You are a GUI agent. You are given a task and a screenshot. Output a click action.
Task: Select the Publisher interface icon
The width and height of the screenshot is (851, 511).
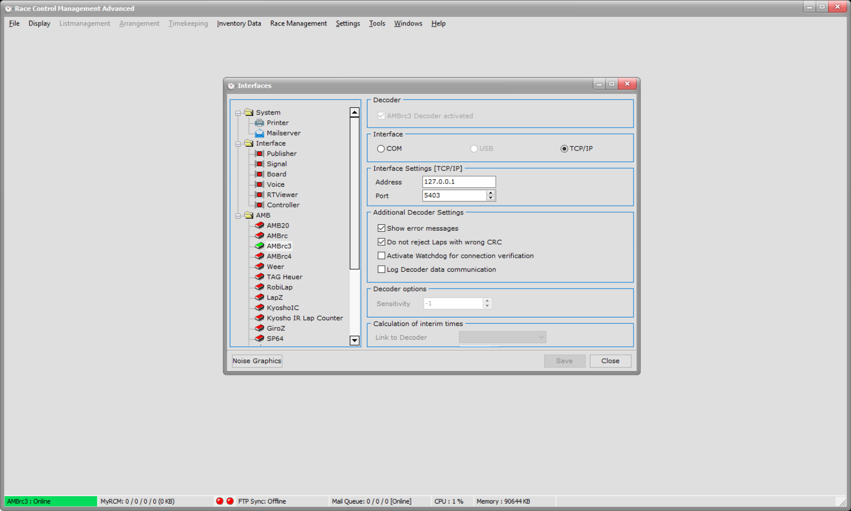(260, 154)
